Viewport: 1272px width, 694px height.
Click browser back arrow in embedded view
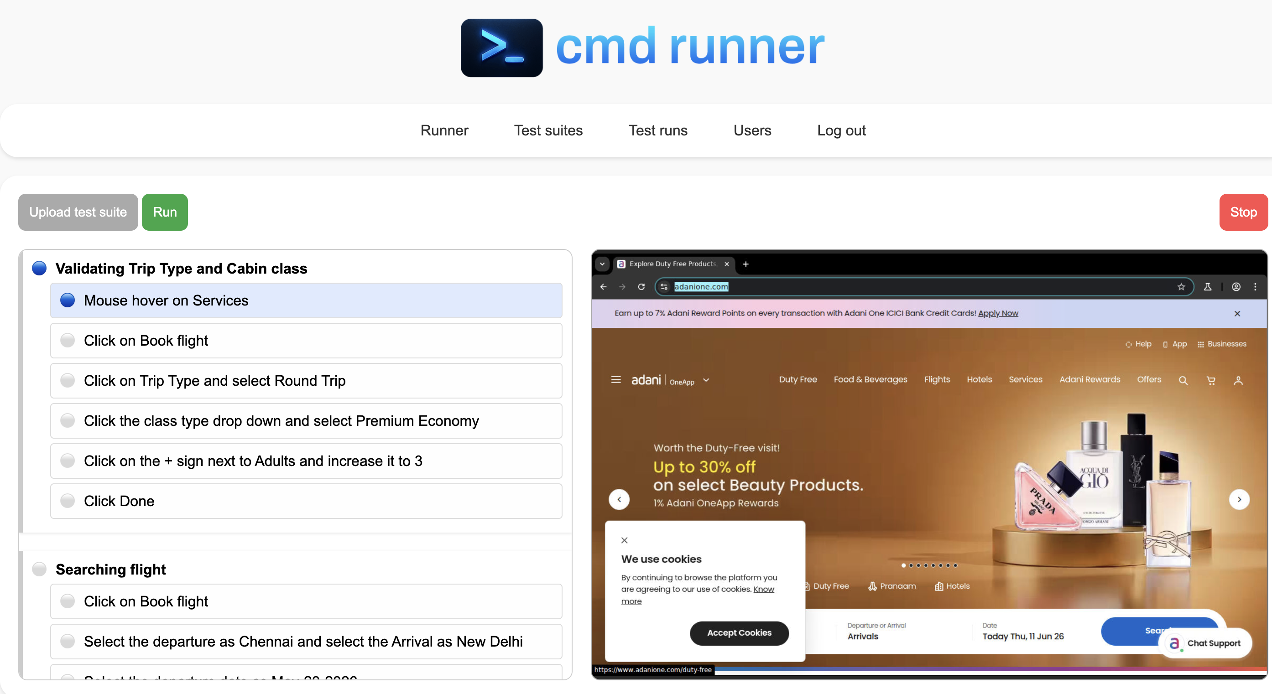(603, 287)
